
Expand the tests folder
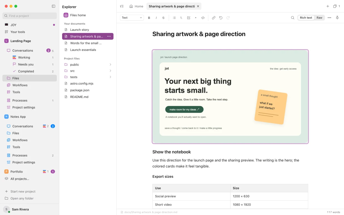pyautogui.click(x=110, y=77)
